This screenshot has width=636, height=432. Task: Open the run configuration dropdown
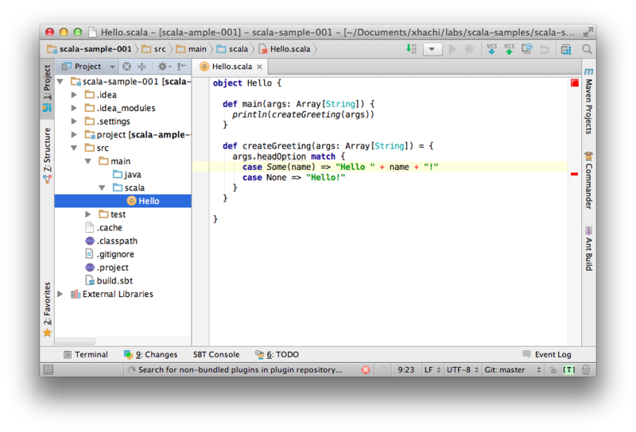pyautogui.click(x=432, y=49)
